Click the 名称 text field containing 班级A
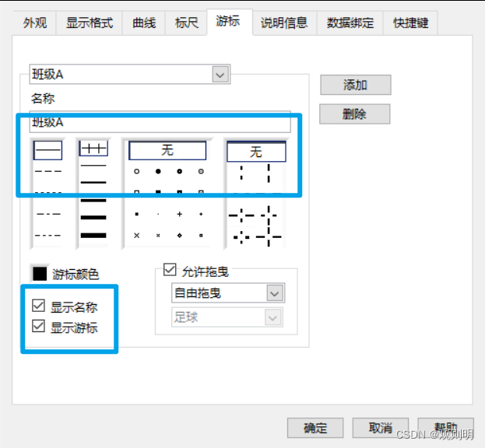 (x=160, y=122)
